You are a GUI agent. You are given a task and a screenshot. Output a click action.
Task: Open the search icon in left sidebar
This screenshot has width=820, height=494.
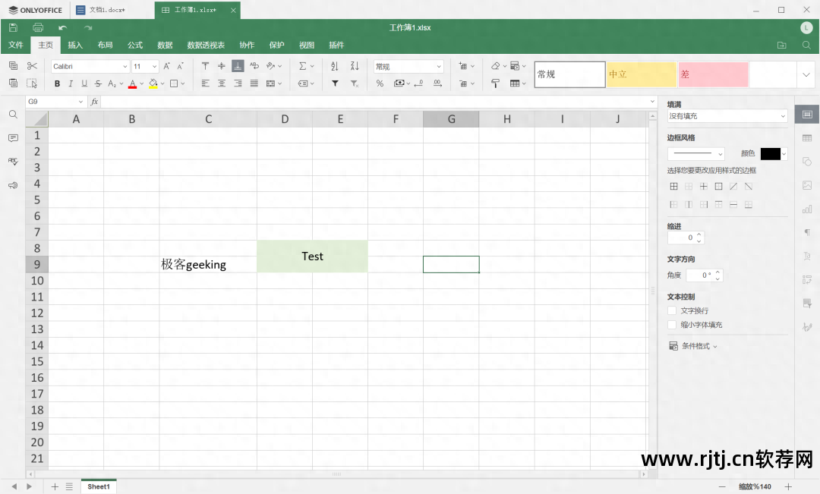[13, 115]
